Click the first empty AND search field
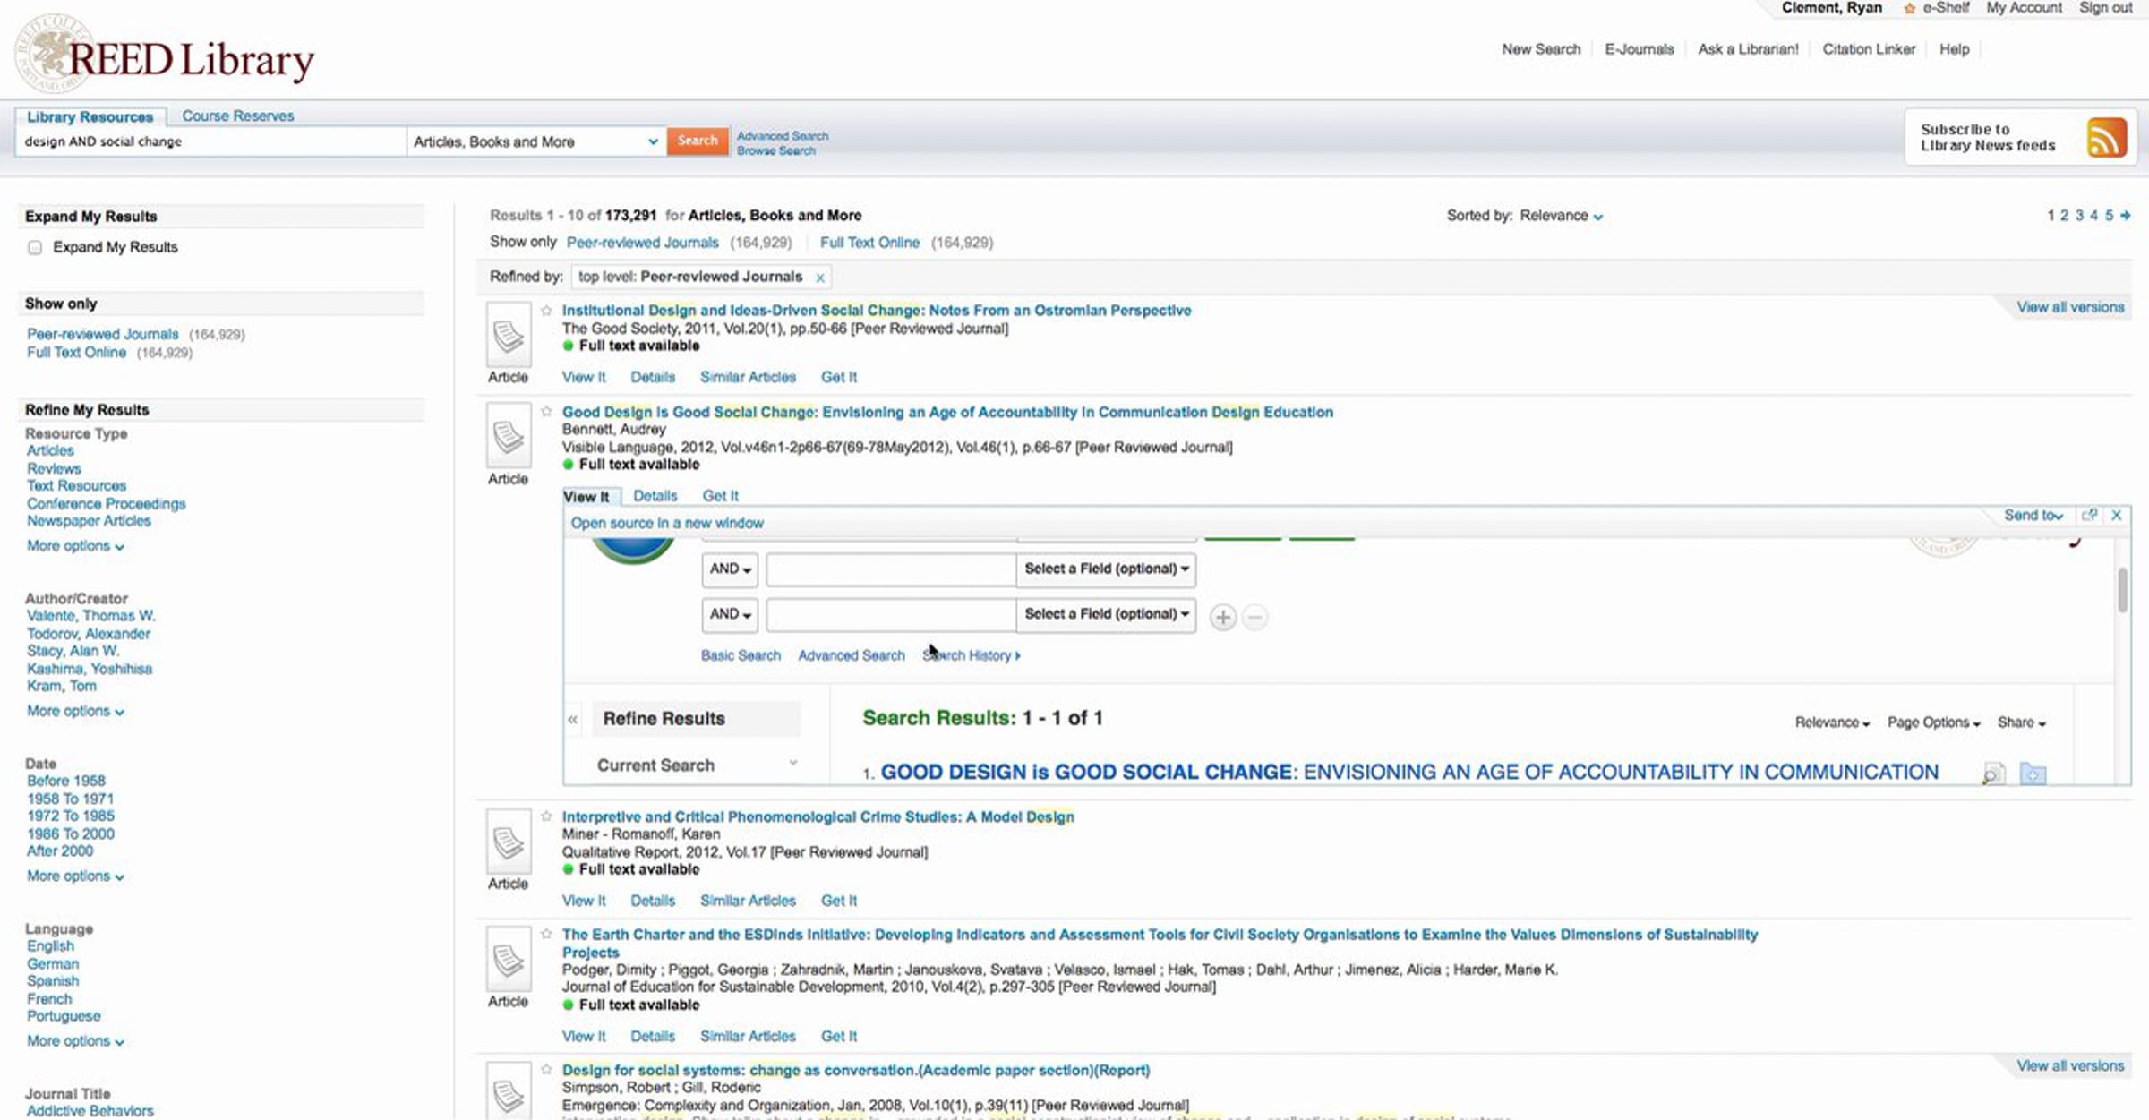This screenshot has height=1120, width=2149. point(891,569)
